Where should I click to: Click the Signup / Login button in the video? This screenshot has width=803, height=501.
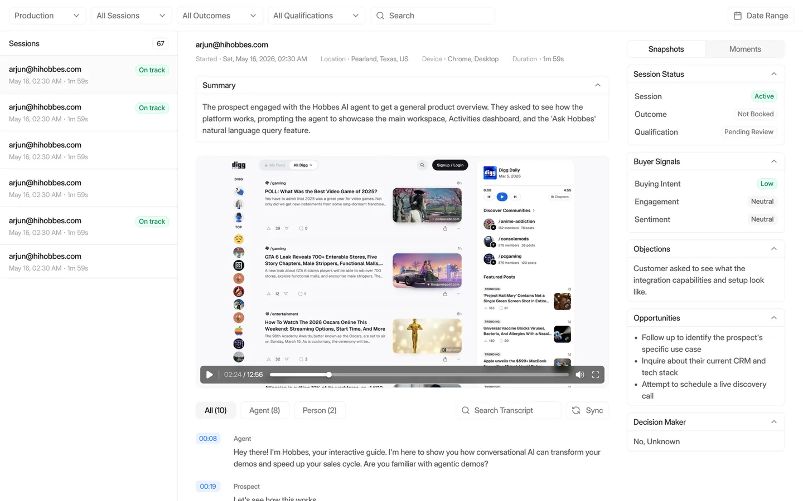(450, 165)
